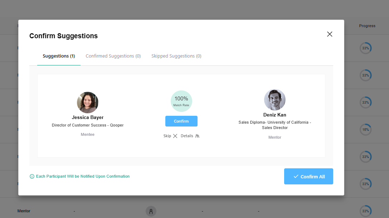Click the Jessica Bayer name
This screenshot has width=389, height=218.
[x=88, y=117]
